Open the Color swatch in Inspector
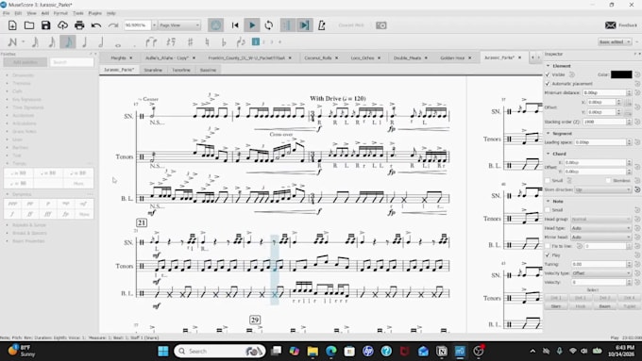642x361 pixels. click(621, 74)
